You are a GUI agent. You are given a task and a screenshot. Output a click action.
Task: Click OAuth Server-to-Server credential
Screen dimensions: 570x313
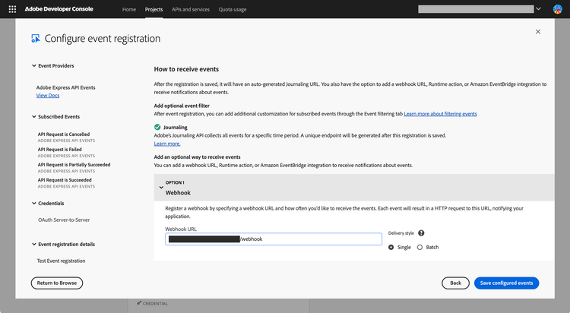pyautogui.click(x=64, y=220)
